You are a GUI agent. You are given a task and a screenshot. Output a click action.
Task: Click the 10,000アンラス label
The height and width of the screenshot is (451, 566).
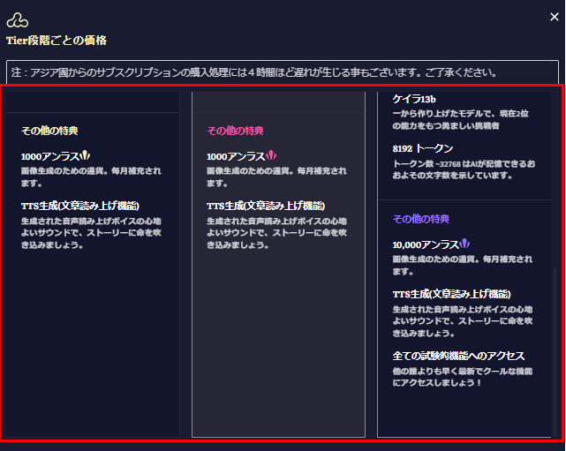pyautogui.click(x=426, y=244)
